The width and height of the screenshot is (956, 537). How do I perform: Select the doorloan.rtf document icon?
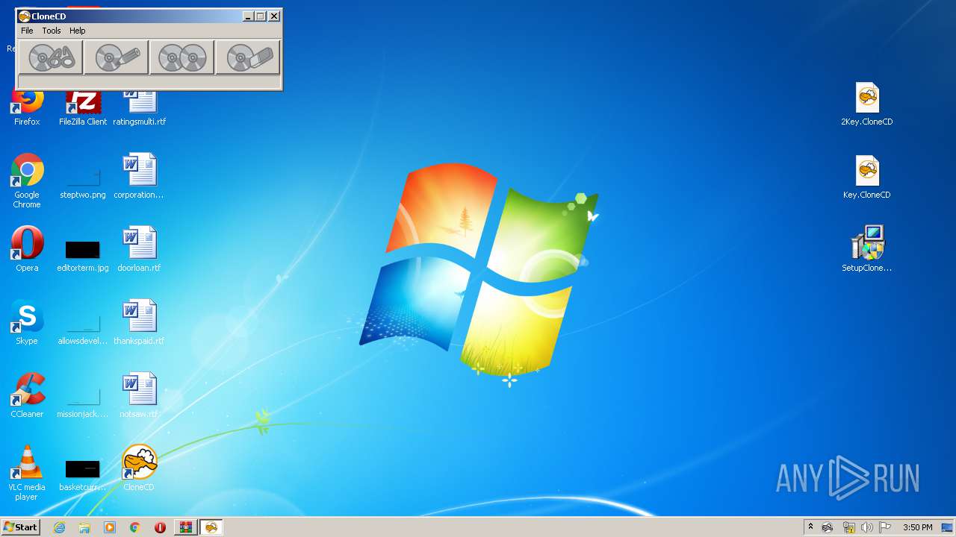(139, 249)
